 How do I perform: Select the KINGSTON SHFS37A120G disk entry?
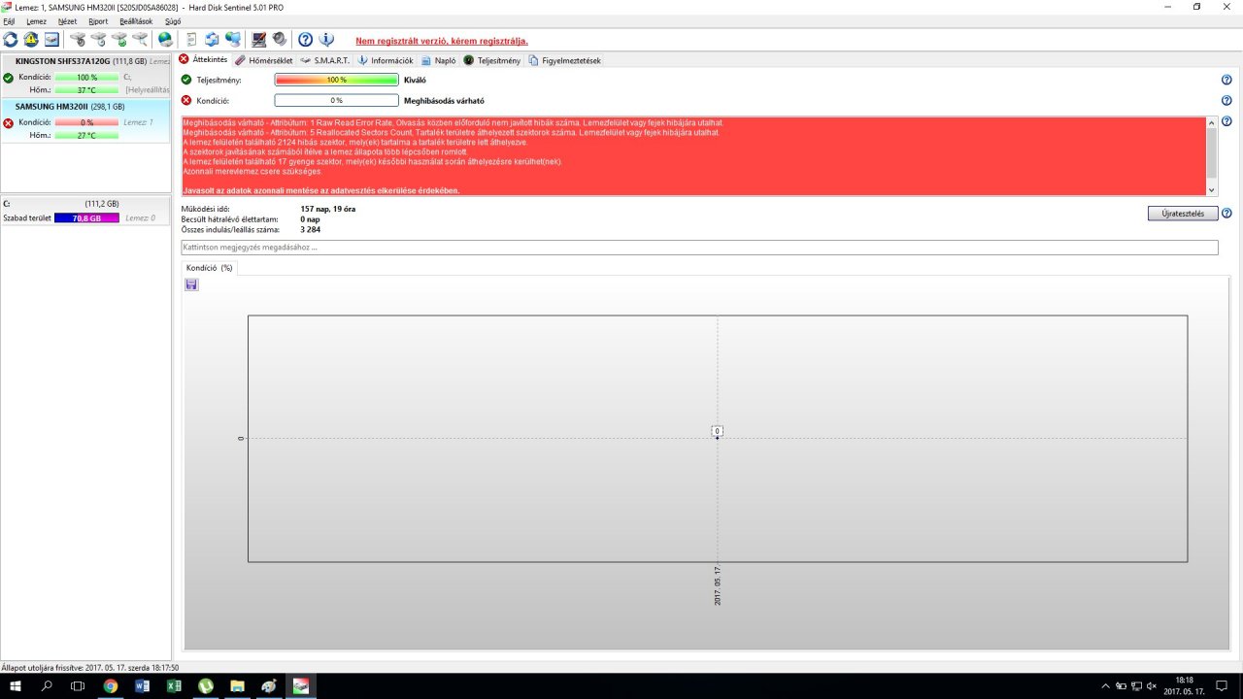85,76
